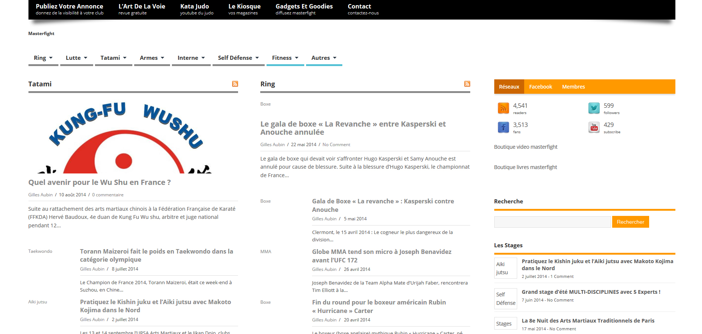Open article 'Quel avenir pour le Wu Shu'
The width and height of the screenshot is (702, 334).
pyautogui.click(x=99, y=182)
